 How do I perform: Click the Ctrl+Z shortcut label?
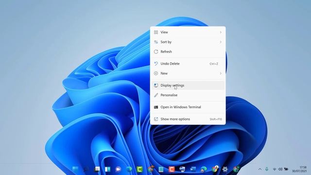pyautogui.click(x=214, y=64)
